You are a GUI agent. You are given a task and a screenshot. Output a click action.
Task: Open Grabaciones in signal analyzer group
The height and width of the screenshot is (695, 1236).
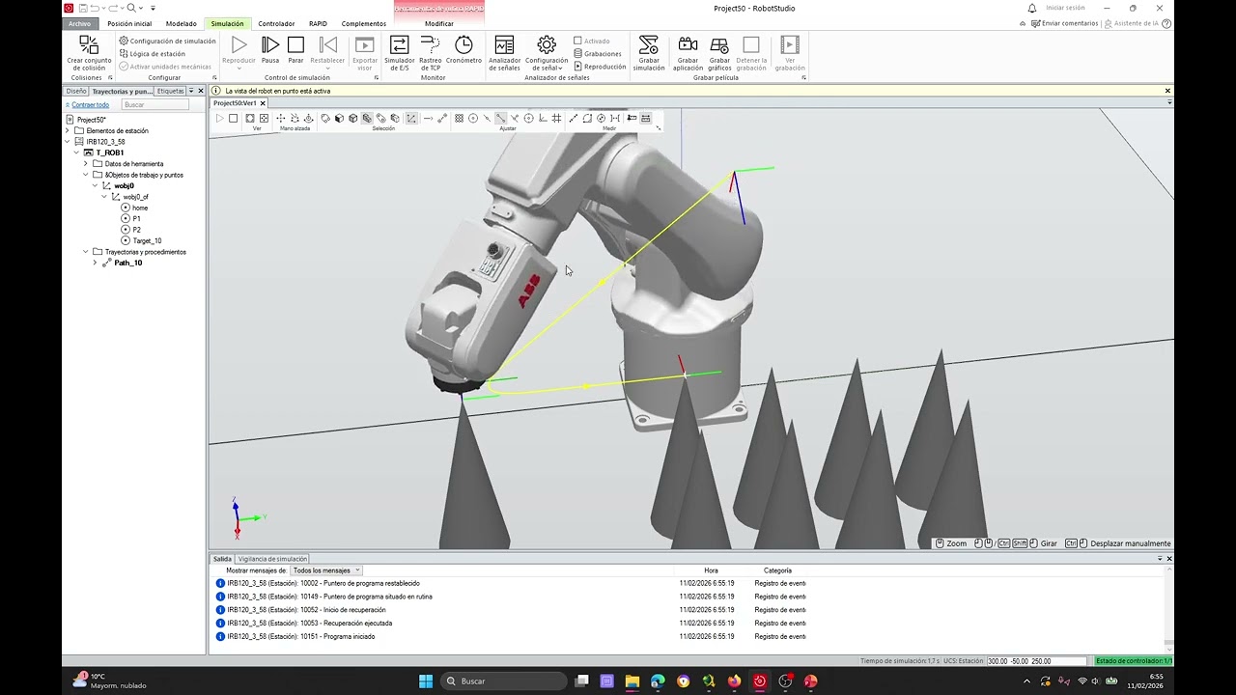[x=598, y=54]
